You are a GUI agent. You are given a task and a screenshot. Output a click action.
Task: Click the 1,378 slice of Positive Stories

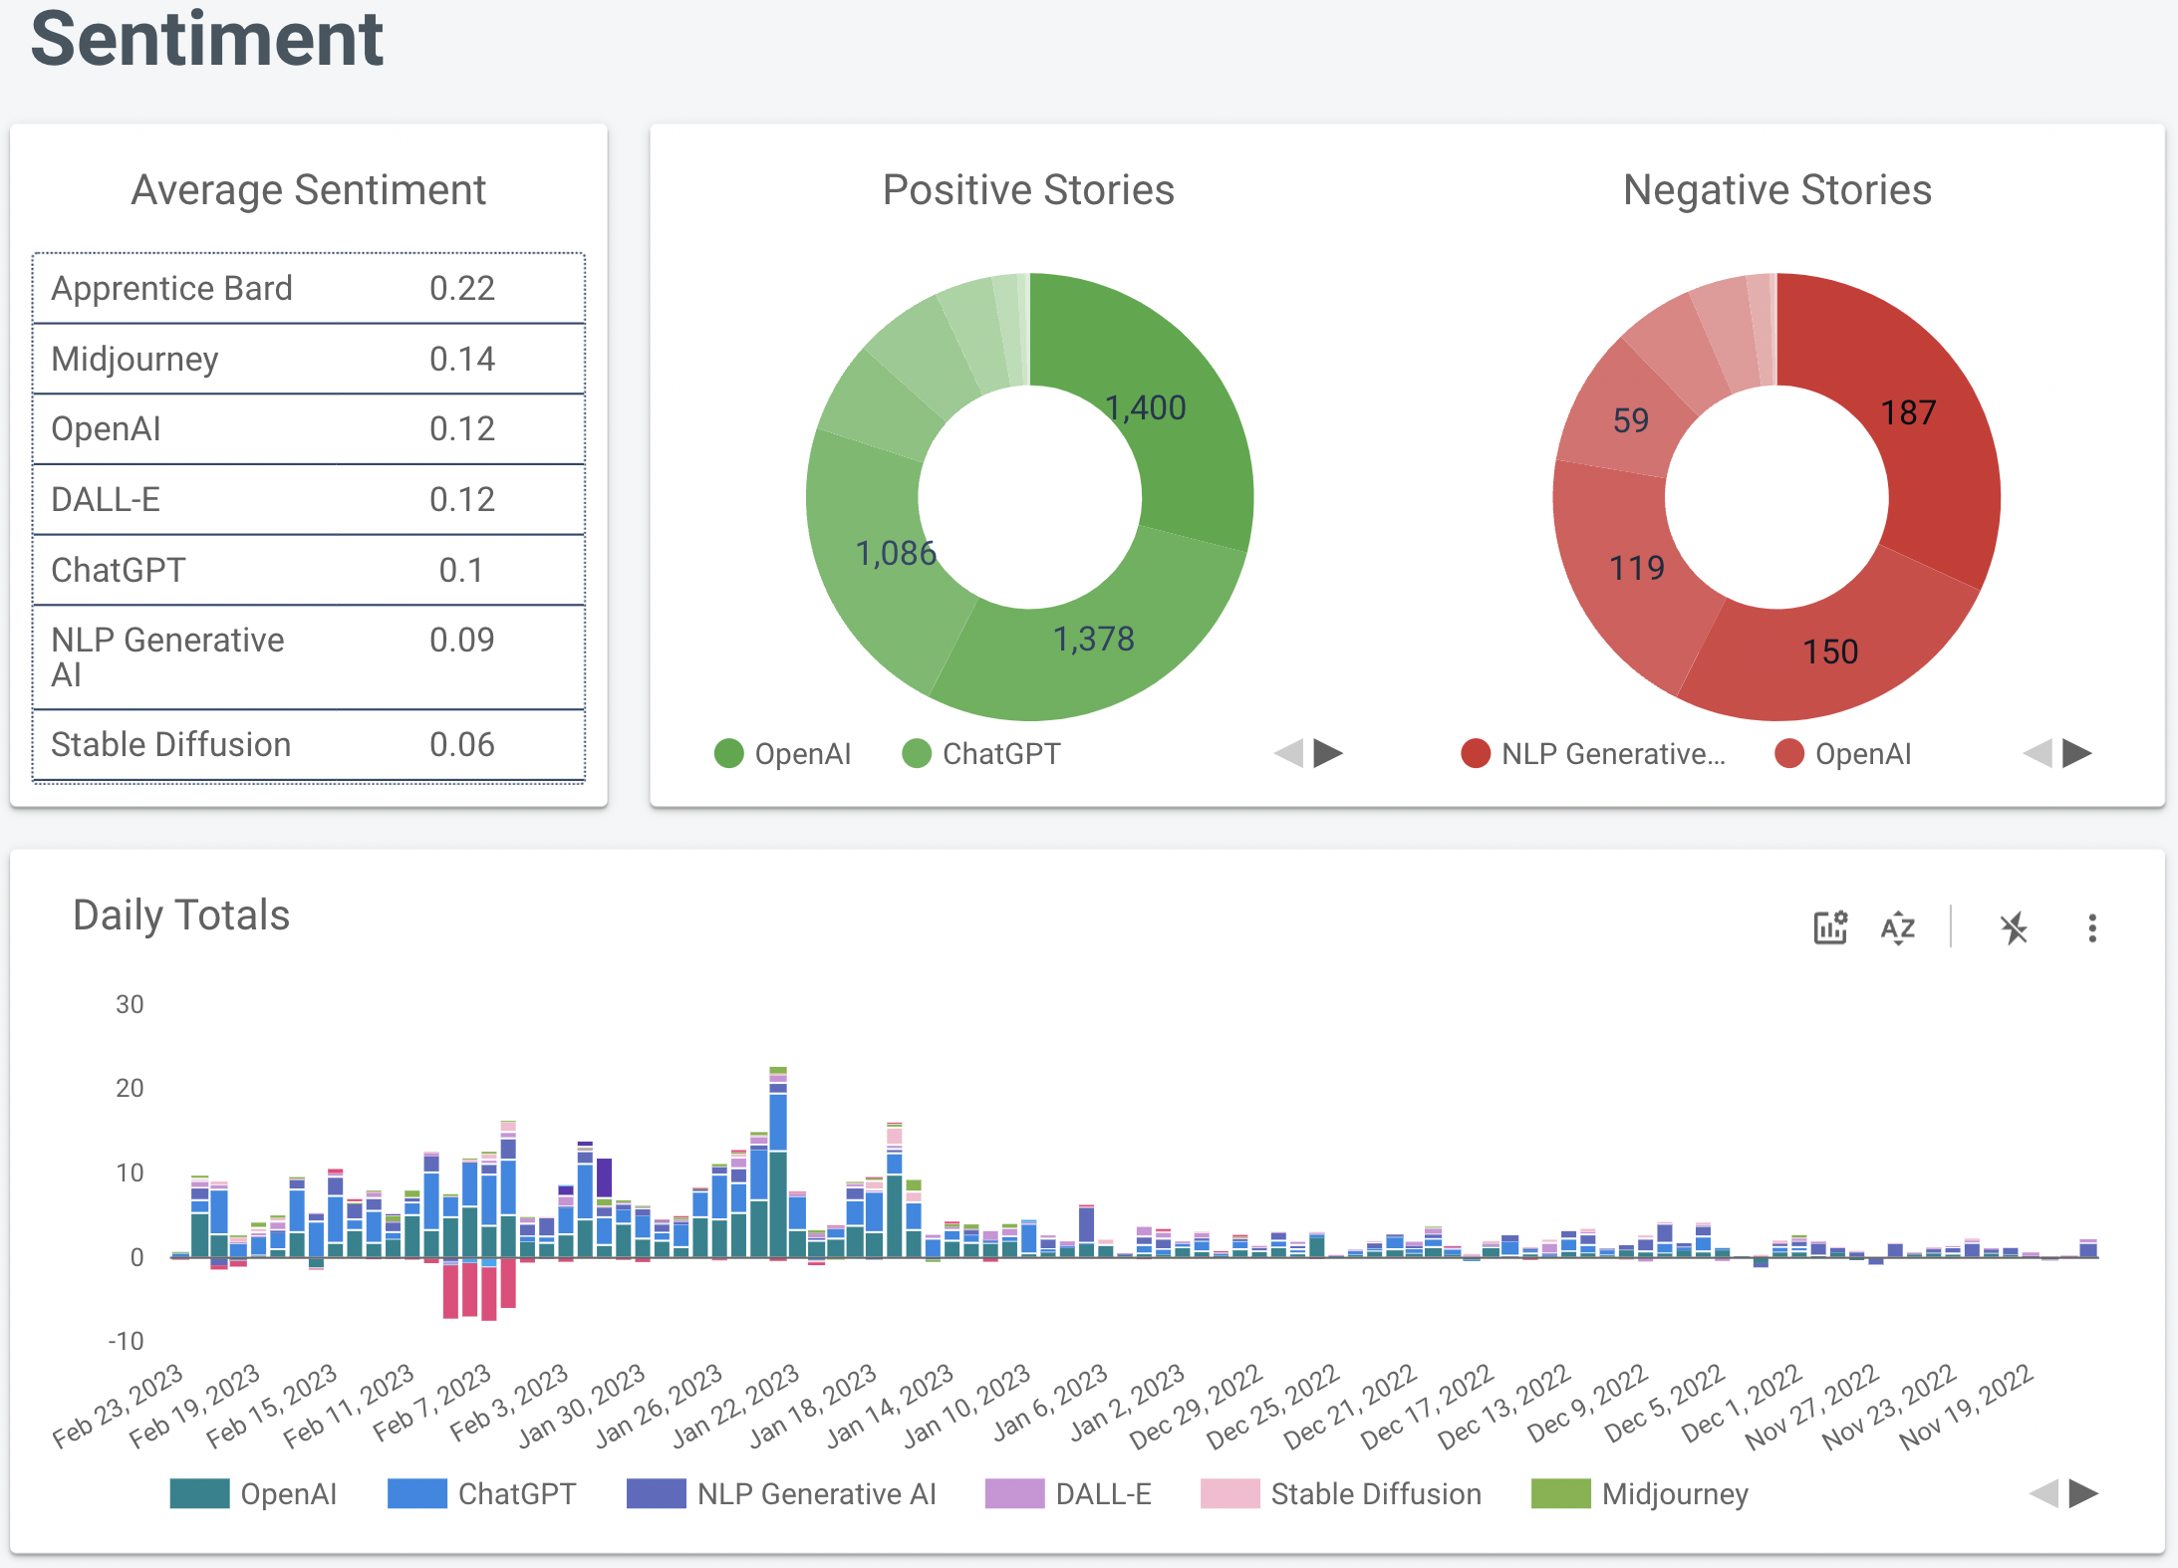[x=1094, y=639]
